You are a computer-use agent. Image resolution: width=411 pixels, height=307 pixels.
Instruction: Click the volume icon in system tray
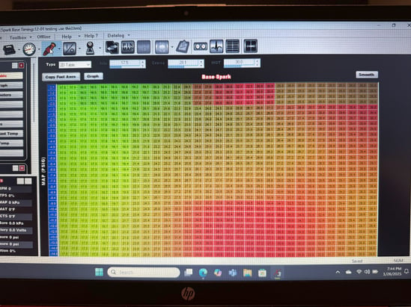(x=367, y=272)
